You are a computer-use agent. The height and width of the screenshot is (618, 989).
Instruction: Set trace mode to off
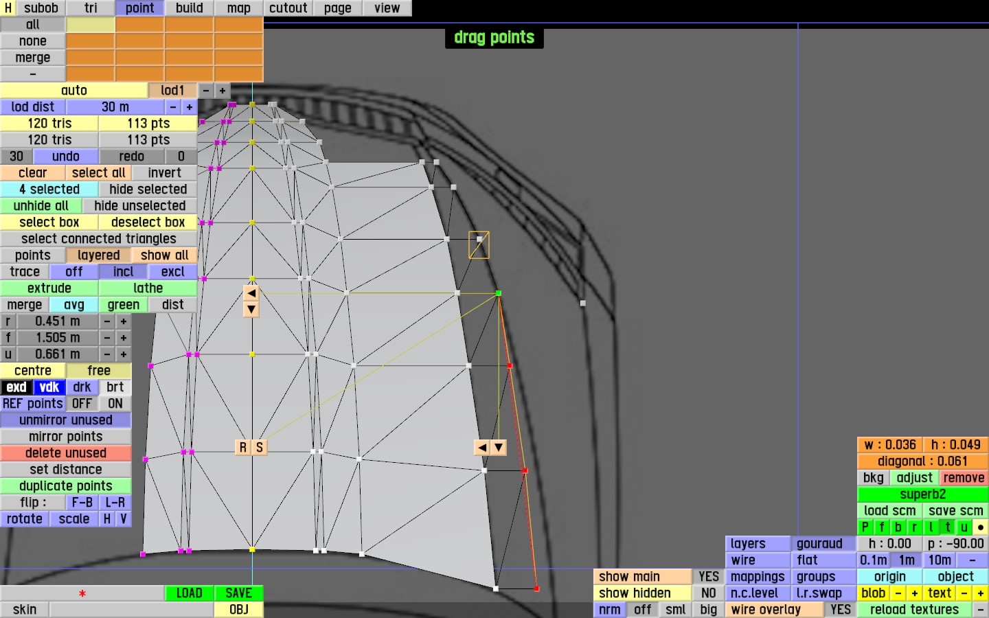tap(74, 272)
